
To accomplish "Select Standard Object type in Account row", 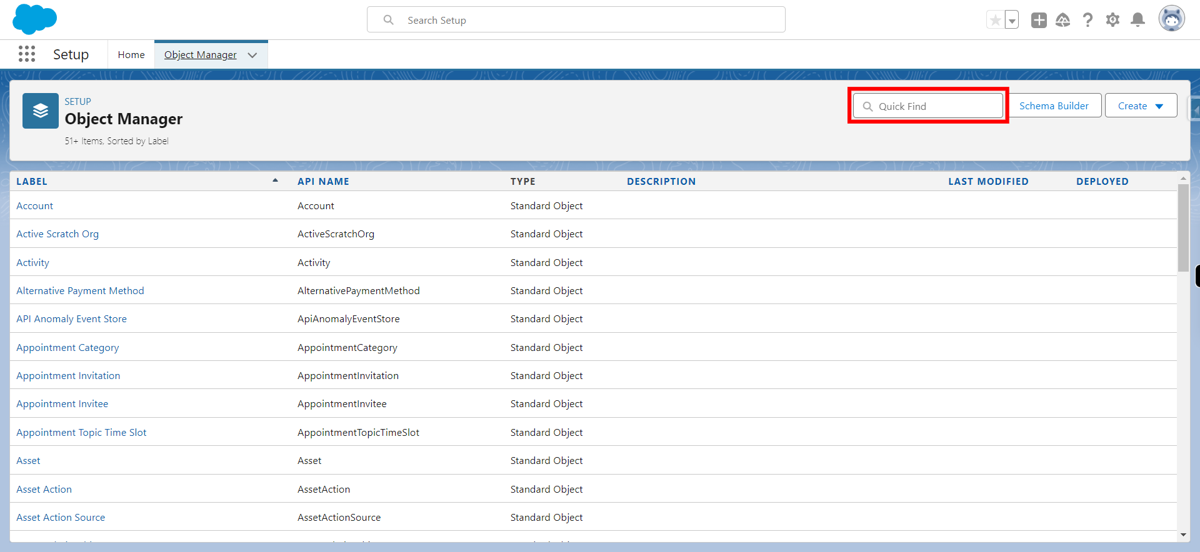I will point(546,206).
